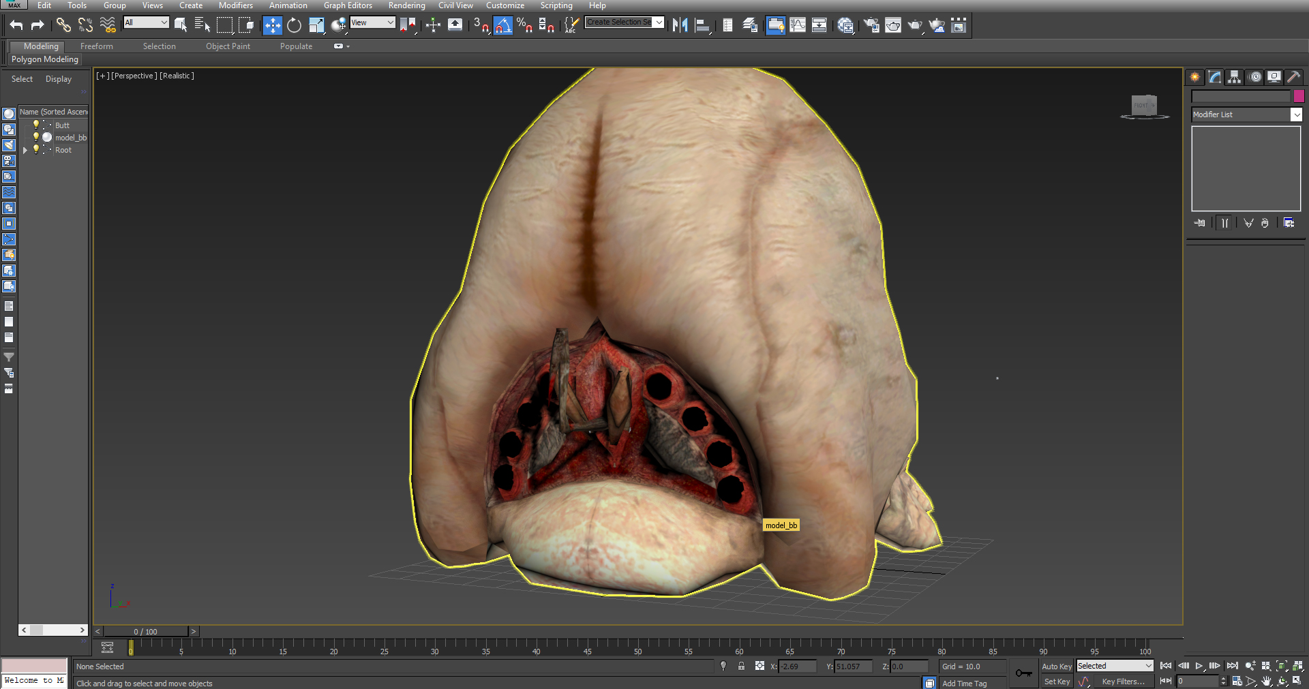Select the Rotate tool in toolbar

pos(294,26)
